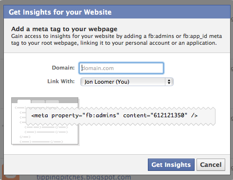Select the last gray tab in browser illustration
The image size is (233, 180).
pyautogui.click(x=52, y=102)
